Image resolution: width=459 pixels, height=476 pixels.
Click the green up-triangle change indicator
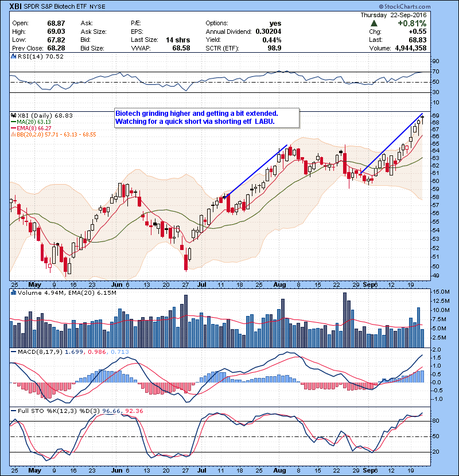coord(374,24)
